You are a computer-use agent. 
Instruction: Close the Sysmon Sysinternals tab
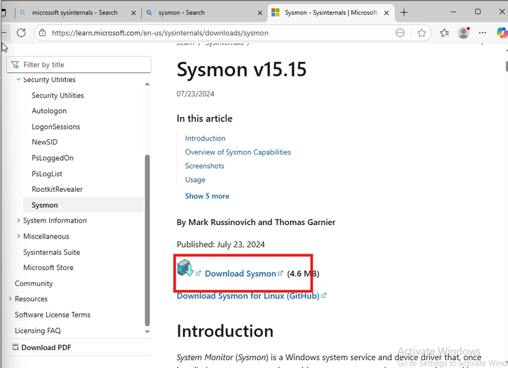coord(386,13)
